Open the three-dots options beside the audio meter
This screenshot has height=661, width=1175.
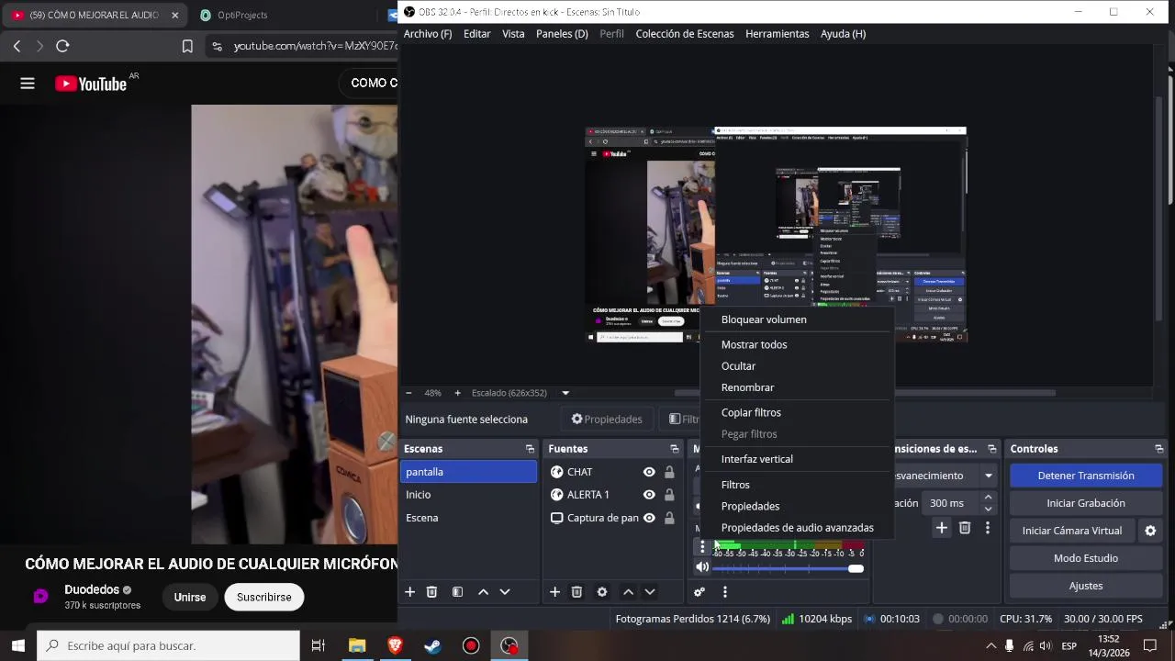(x=702, y=547)
